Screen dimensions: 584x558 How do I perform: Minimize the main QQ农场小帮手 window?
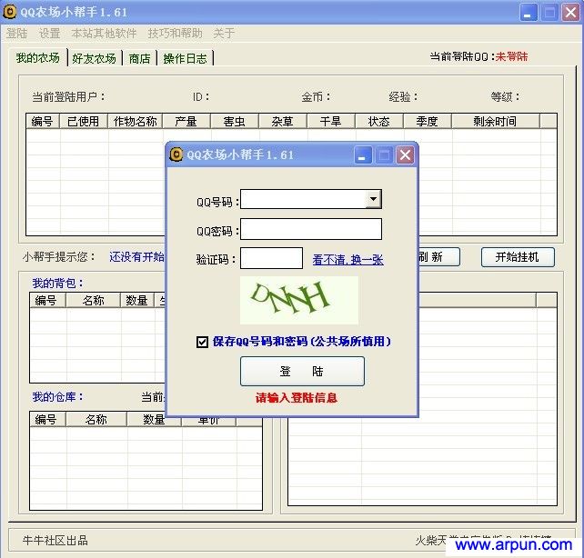pyautogui.click(x=529, y=13)
